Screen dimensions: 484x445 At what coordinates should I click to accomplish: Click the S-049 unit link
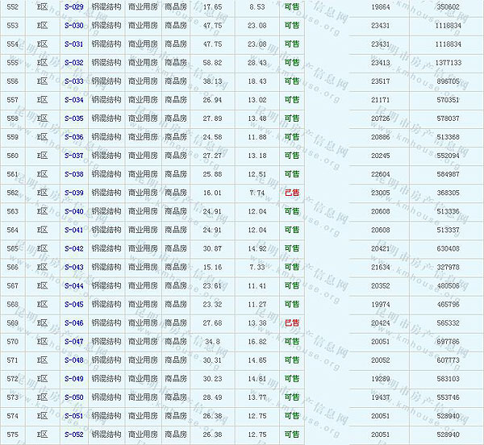73,379
